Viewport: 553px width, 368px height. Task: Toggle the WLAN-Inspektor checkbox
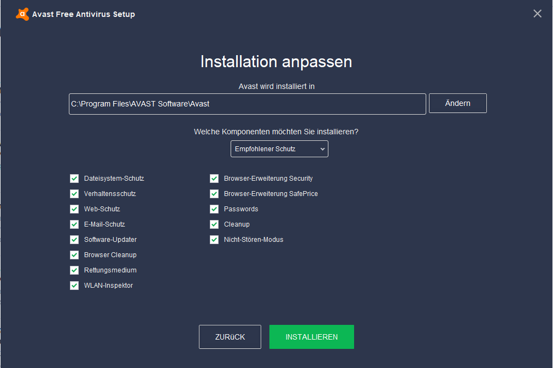74,286
